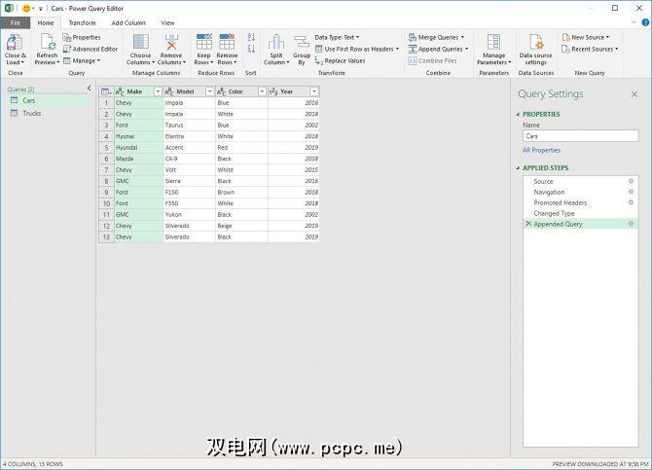Click the Color column header
Viewport: 652px width, 470px height.
click(x=241, y=91)
